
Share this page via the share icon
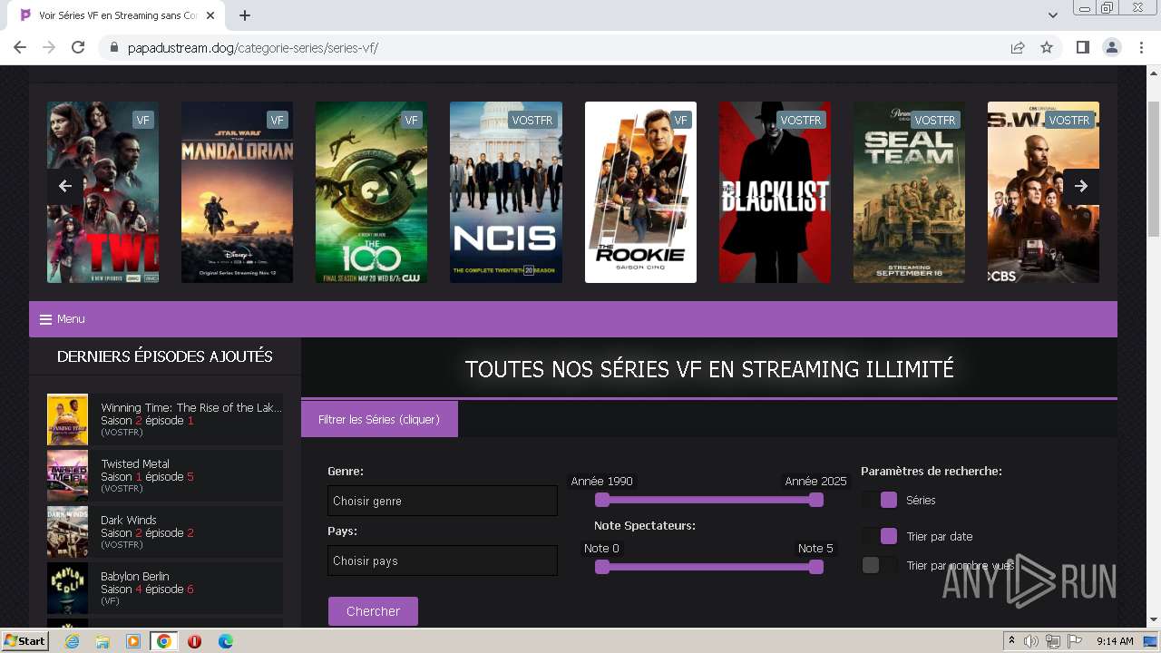click(x=1018, y=47)
